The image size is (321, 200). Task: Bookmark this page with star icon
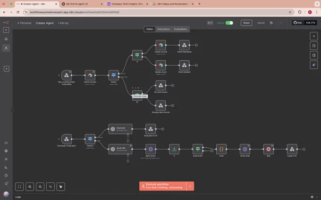coord(290,12)
